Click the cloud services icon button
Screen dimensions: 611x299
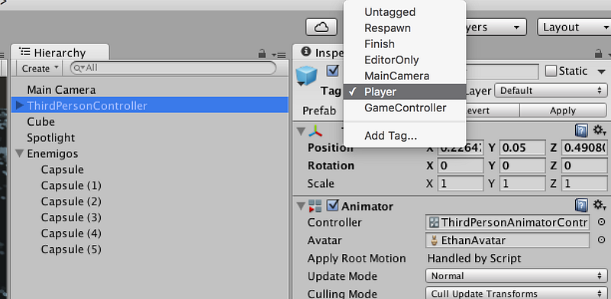(x=322, y=27)
